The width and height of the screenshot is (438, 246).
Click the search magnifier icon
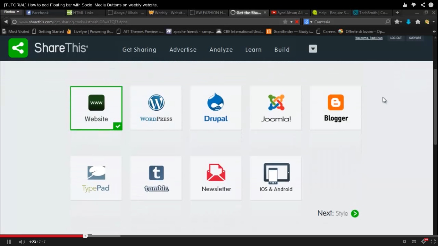pos(388,22)
